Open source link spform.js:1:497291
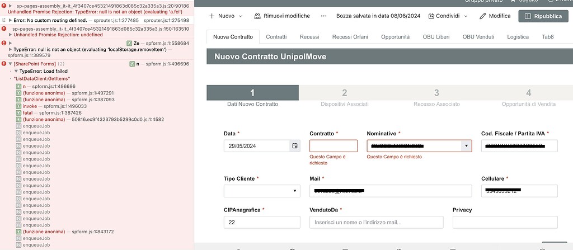 (93, 93)
